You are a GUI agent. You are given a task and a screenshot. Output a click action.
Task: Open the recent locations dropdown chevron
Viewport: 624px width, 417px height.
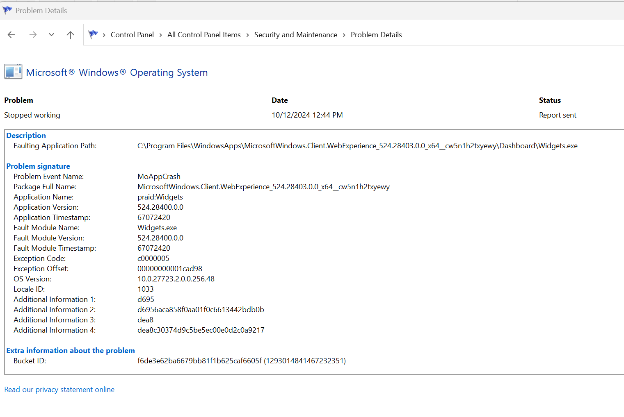coord(51,35)
